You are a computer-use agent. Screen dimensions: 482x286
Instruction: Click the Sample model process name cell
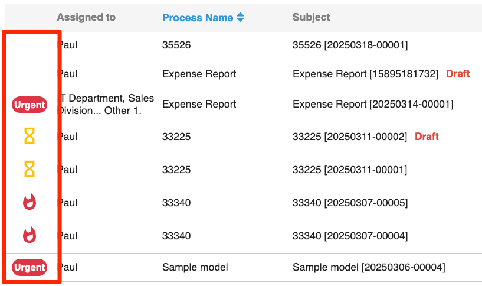tap(195, 267)
